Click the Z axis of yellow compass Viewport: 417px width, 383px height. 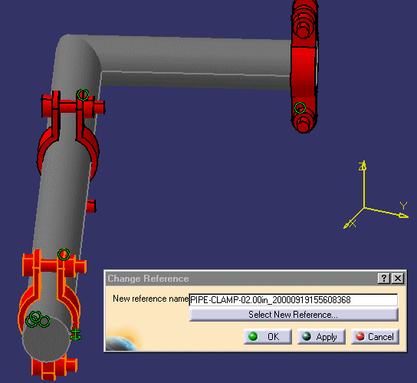click(x=363, y=183)
